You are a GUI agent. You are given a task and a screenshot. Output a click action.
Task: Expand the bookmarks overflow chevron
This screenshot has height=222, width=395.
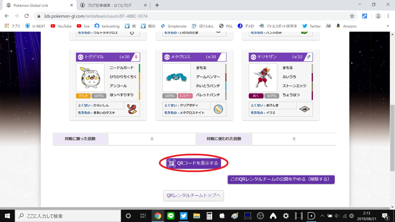coord(388,26)
